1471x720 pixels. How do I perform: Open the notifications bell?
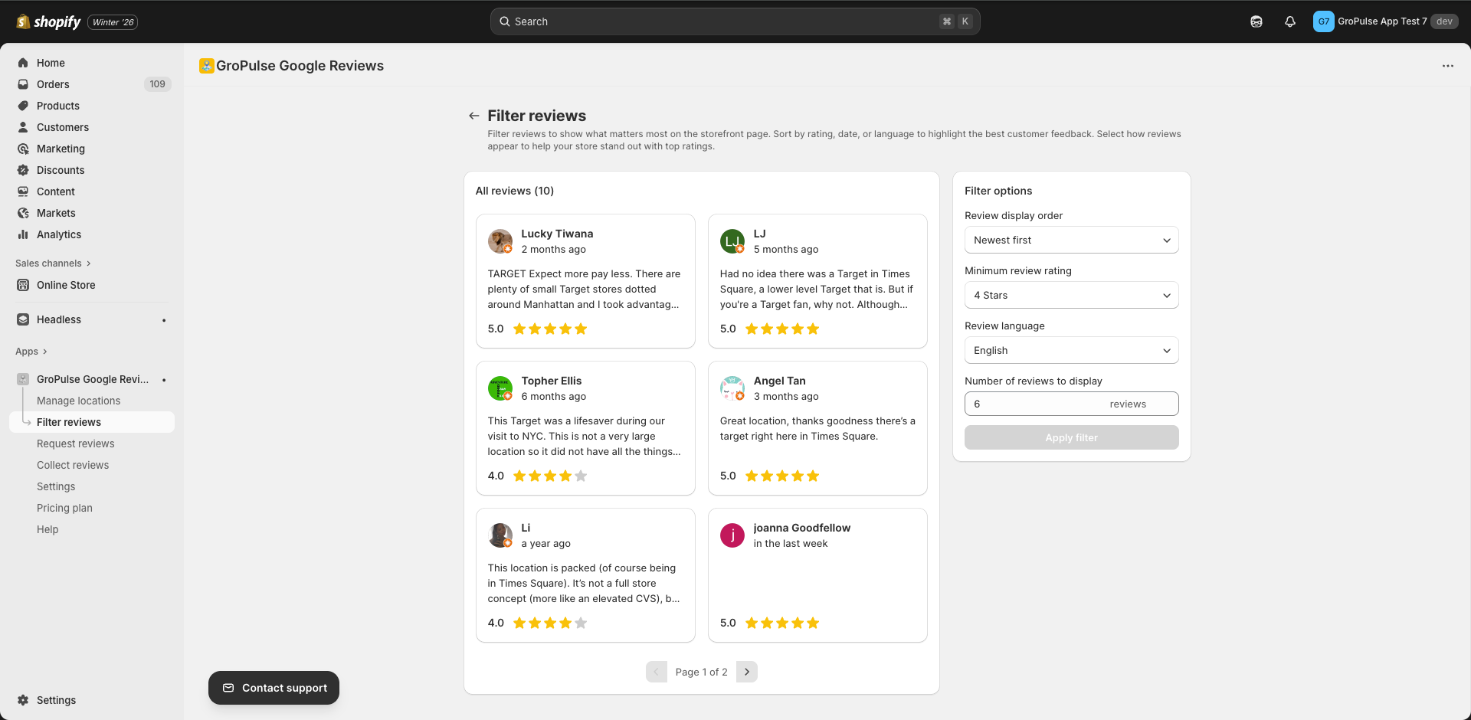[x=1290, y=21]
